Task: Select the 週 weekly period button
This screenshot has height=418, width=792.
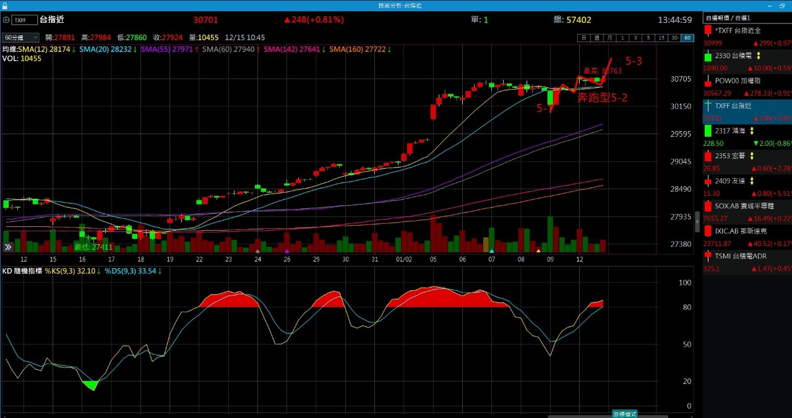Action: [597, 38]
